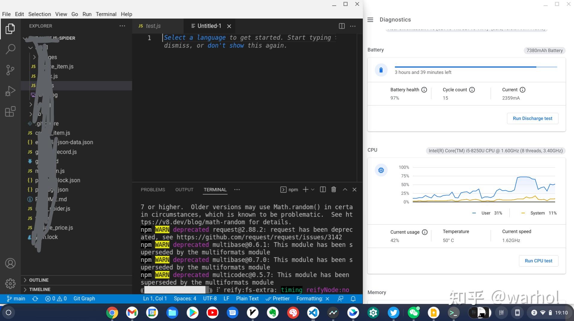Close the Untitled-1 editor tab

[229, 26]
